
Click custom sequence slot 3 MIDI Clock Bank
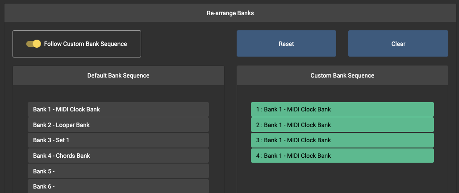(x=342, y=140)
